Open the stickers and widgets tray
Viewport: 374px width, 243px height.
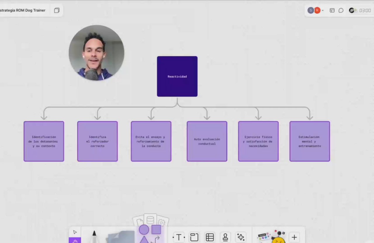[x=271, y=237]
